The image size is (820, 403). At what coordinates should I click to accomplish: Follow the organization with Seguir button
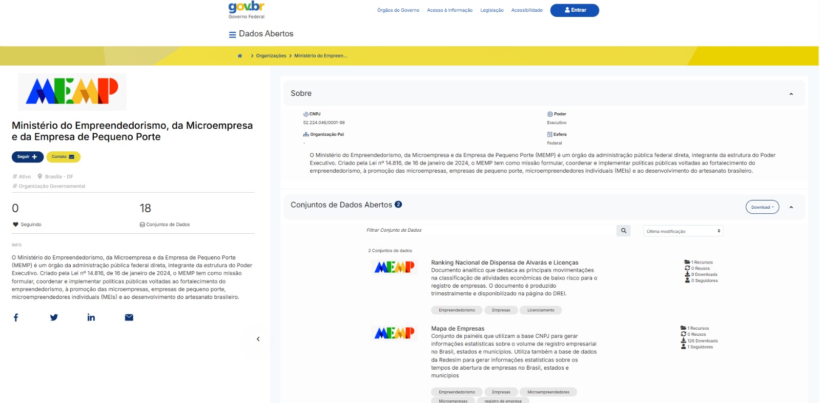[28, 157]
